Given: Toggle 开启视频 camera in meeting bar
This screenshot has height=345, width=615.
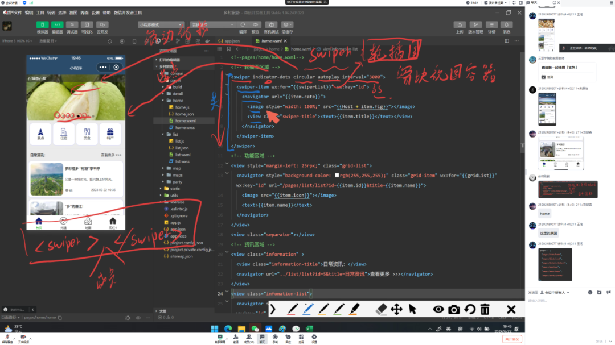Looking at the screenshot, I should click(23, 338).
